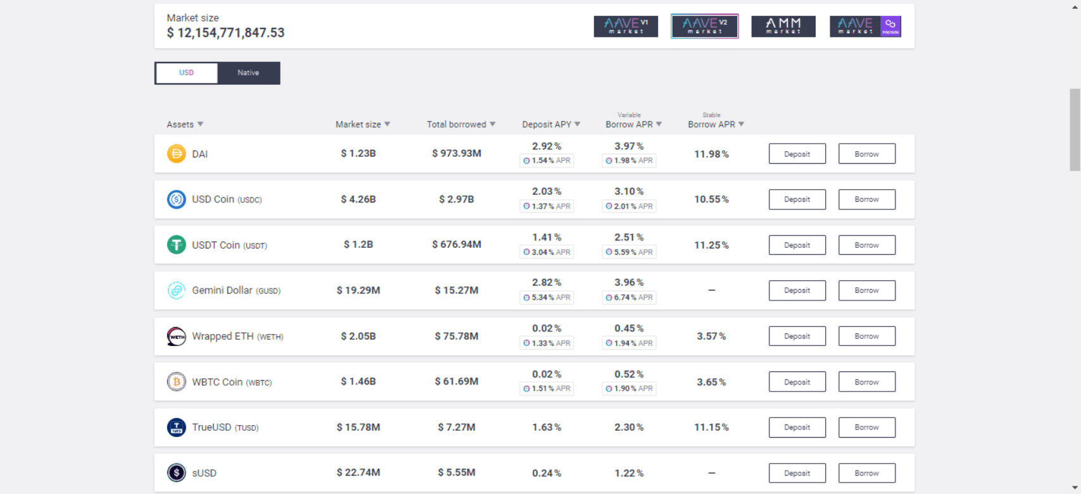Sort table by Total borrowed column
Image resolution: width=1081 pixels, height=494 pixels.
pyautogui.click(x=461, y=125)
